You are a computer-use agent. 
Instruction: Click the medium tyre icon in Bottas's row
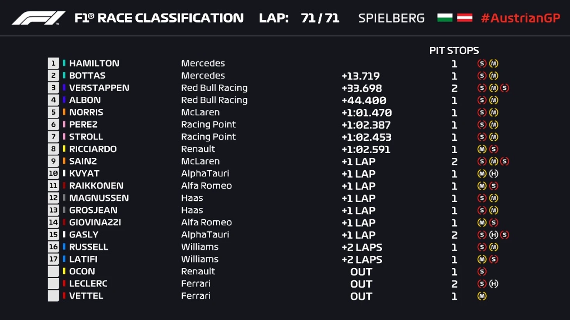tap(493, 76)
